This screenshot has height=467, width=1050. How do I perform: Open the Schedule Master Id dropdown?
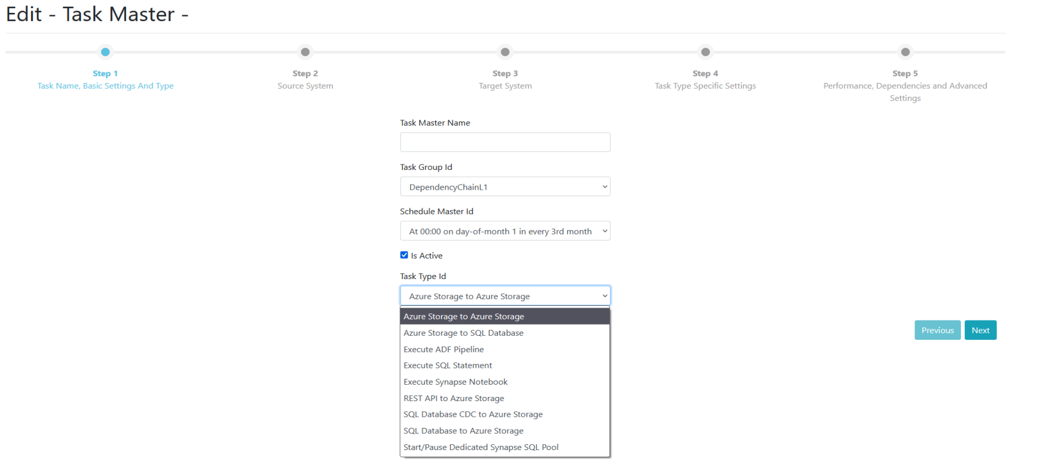click(505, 231)
